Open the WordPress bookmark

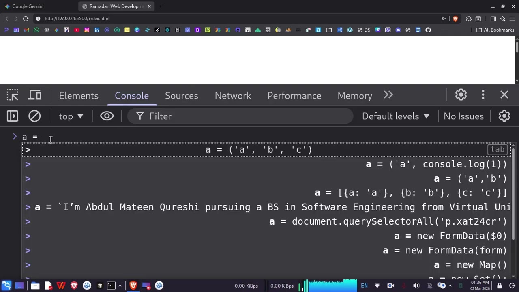(350, 30)
